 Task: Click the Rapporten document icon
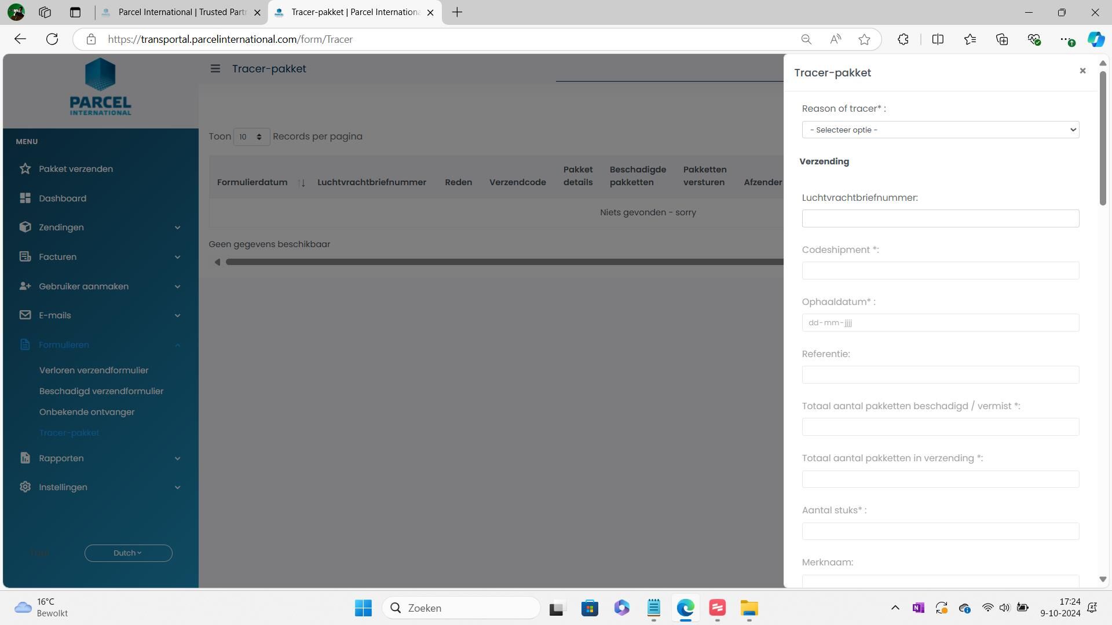(25, 458)
